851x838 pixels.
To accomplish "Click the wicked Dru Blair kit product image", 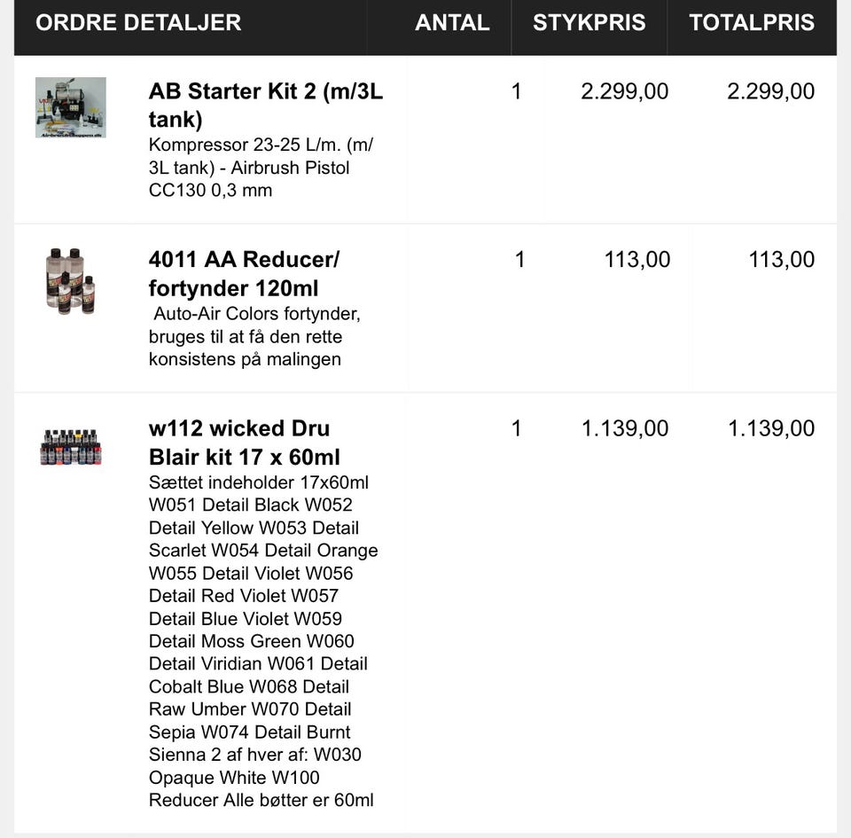I will (71, 447).
